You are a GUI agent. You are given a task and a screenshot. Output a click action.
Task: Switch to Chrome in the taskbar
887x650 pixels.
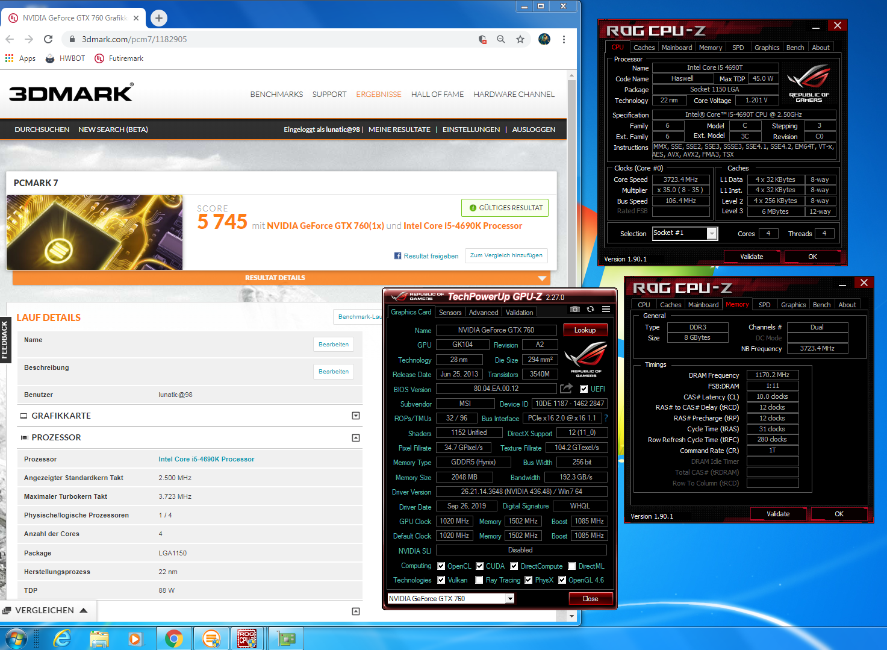[174, 639]
